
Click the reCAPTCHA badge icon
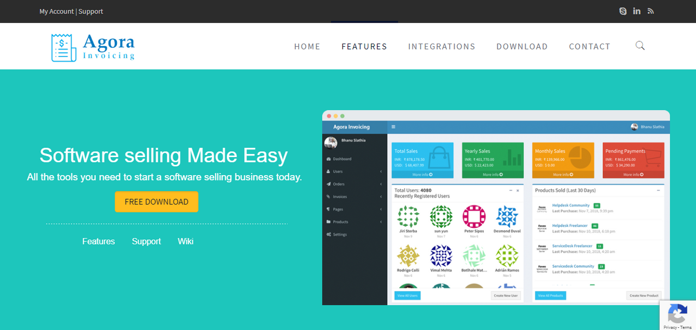coord(678,314)
